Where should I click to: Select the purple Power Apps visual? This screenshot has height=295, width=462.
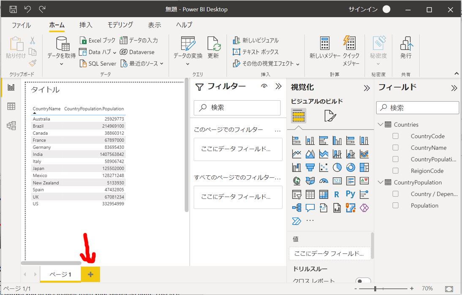[364, 208]
